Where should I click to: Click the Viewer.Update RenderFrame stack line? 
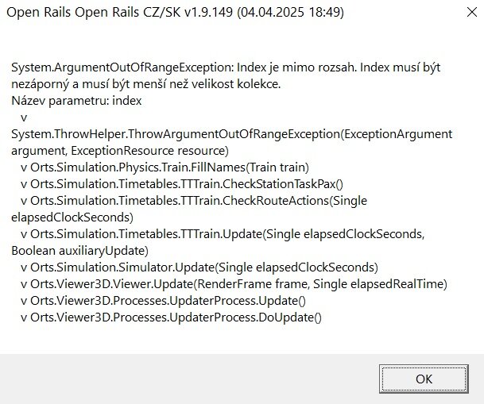point(234,283)
